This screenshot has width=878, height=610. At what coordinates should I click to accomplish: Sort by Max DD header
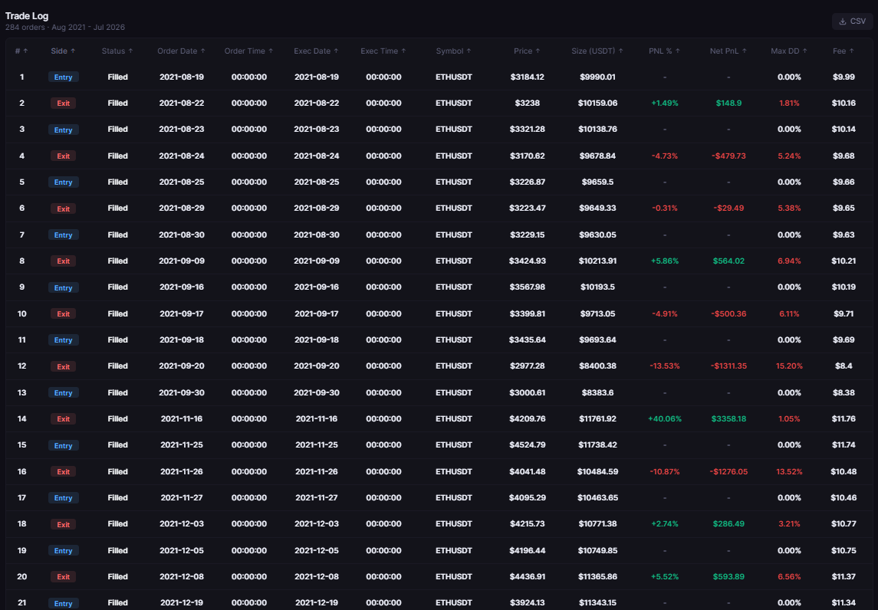click(x=788, y=51)
